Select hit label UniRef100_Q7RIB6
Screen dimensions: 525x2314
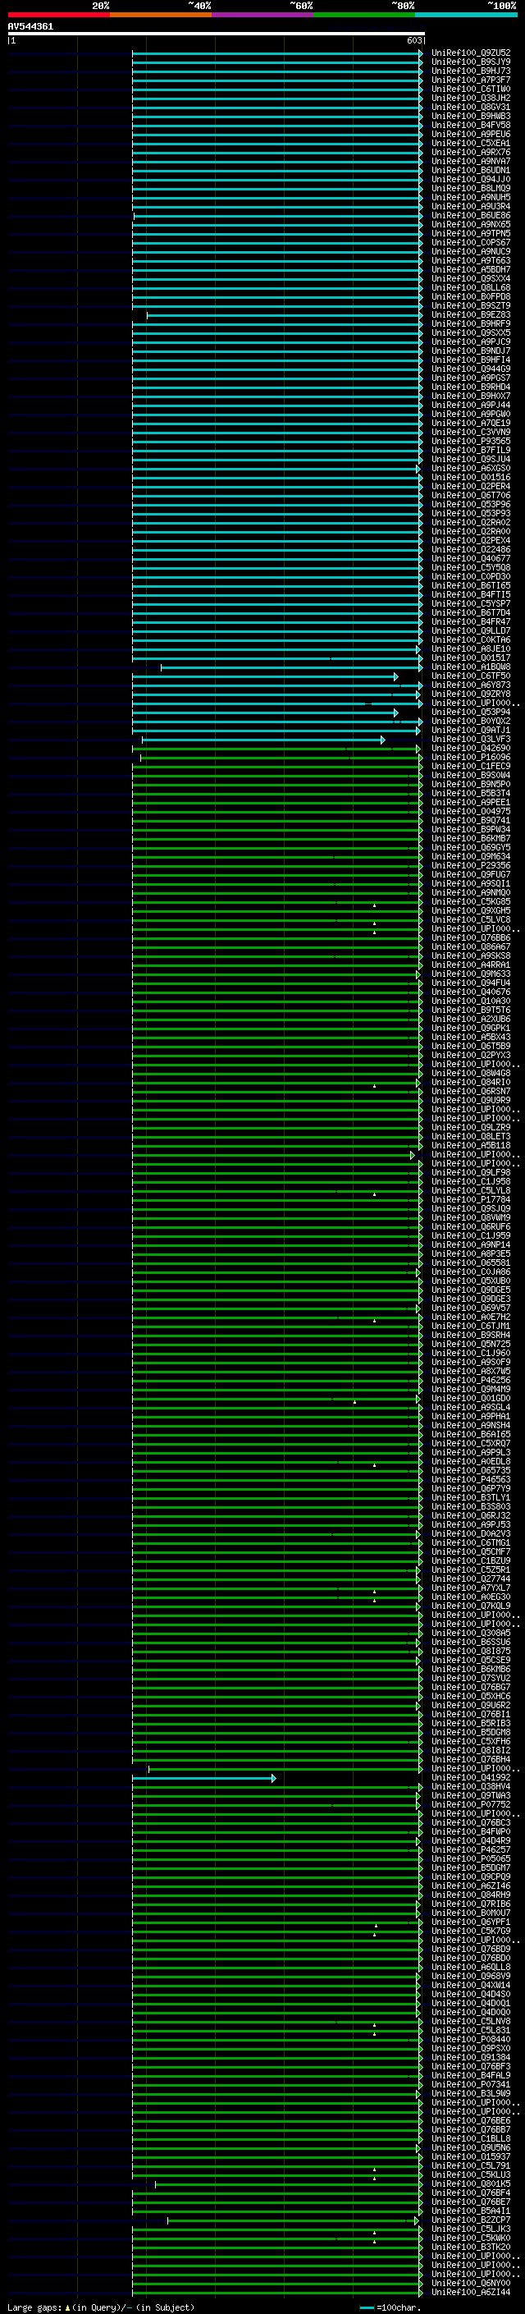471,1904
